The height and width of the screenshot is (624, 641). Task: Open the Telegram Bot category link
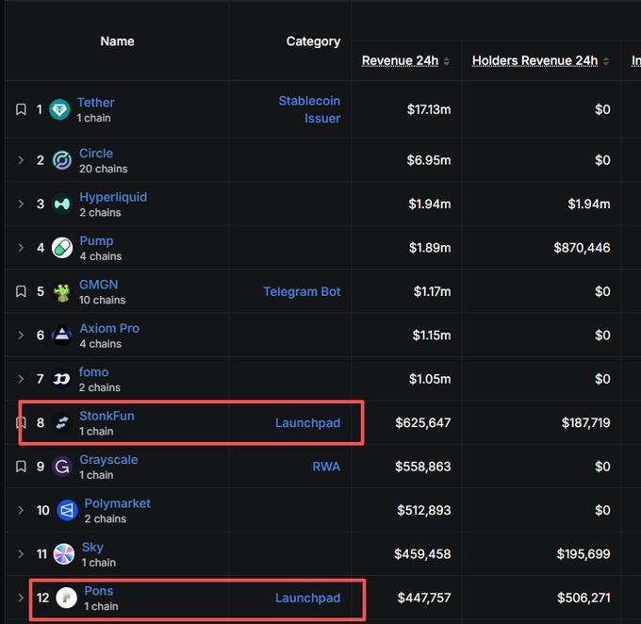(302, 291)
